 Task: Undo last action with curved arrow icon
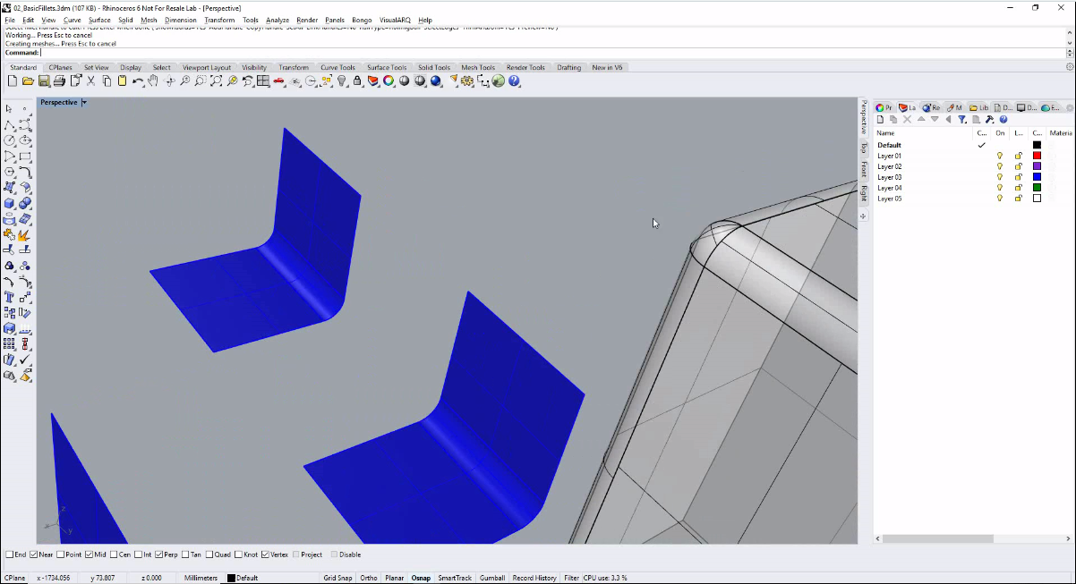(x=137, y=80)
